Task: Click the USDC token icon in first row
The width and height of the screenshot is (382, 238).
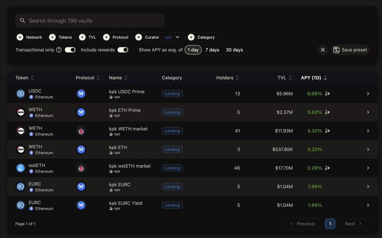Action: coord(21,94)
